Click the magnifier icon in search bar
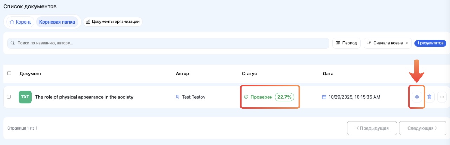Image resolution: width=450 pixels, height=145 pixels. [13, 43]
